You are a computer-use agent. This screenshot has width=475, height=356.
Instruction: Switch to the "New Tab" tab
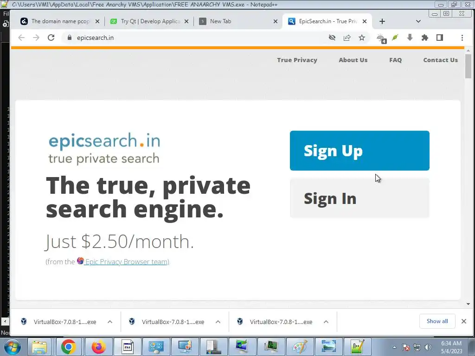(x=238, y=21)
